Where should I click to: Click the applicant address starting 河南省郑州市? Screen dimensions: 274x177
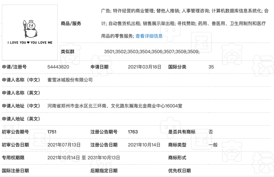tap(115, 106)
